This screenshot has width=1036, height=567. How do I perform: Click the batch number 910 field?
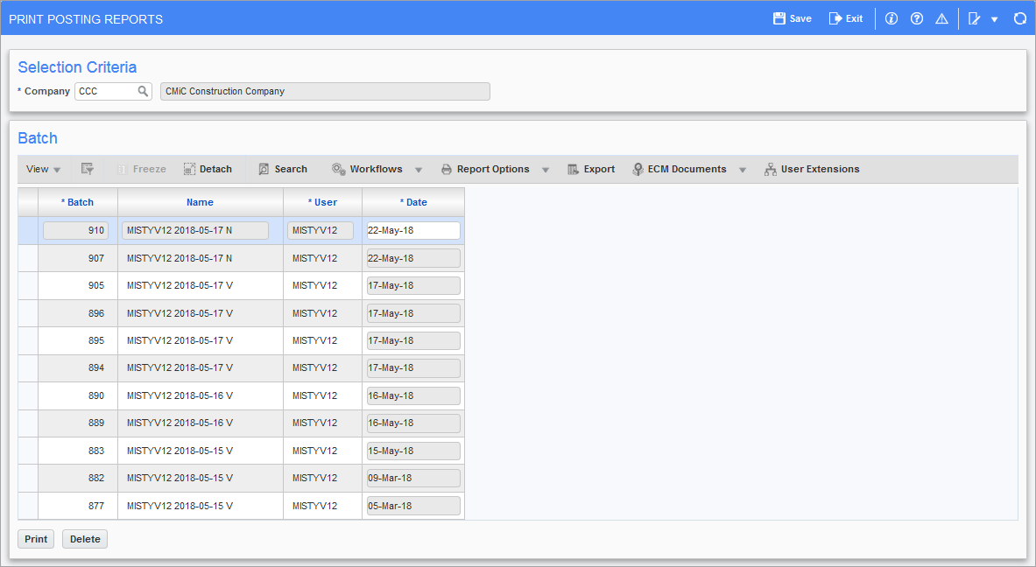pyautogui.click(x=75, y=230)
